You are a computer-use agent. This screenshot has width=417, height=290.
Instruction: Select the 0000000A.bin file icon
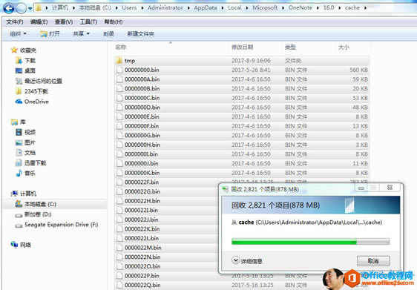(x=119, y=79)
